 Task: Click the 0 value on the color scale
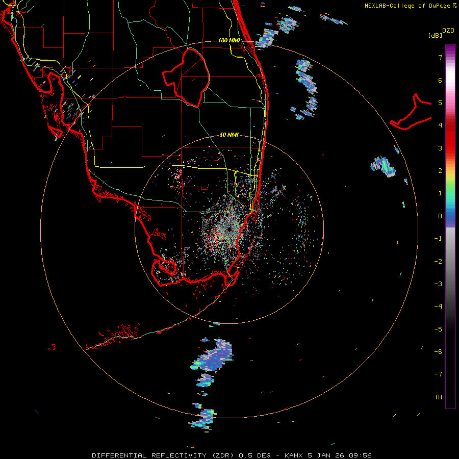tap(440, 216)
